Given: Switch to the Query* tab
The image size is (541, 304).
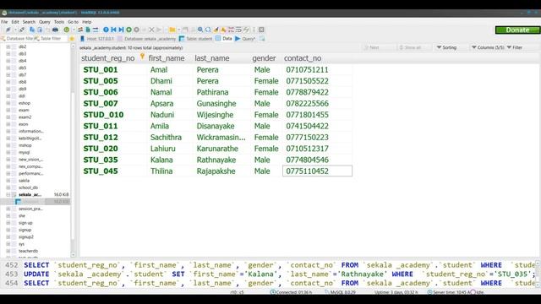Looking at the screenshot, I should 245,39.
